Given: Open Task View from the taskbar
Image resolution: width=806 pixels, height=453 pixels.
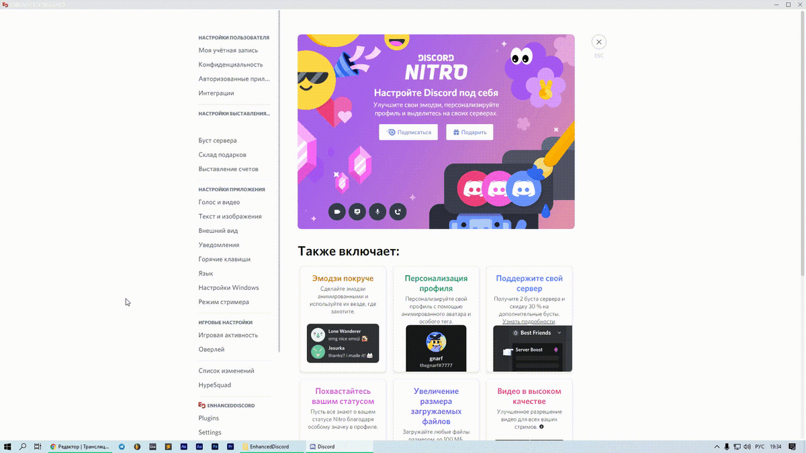Looking at the screenshot, I should tap(38, 446).
